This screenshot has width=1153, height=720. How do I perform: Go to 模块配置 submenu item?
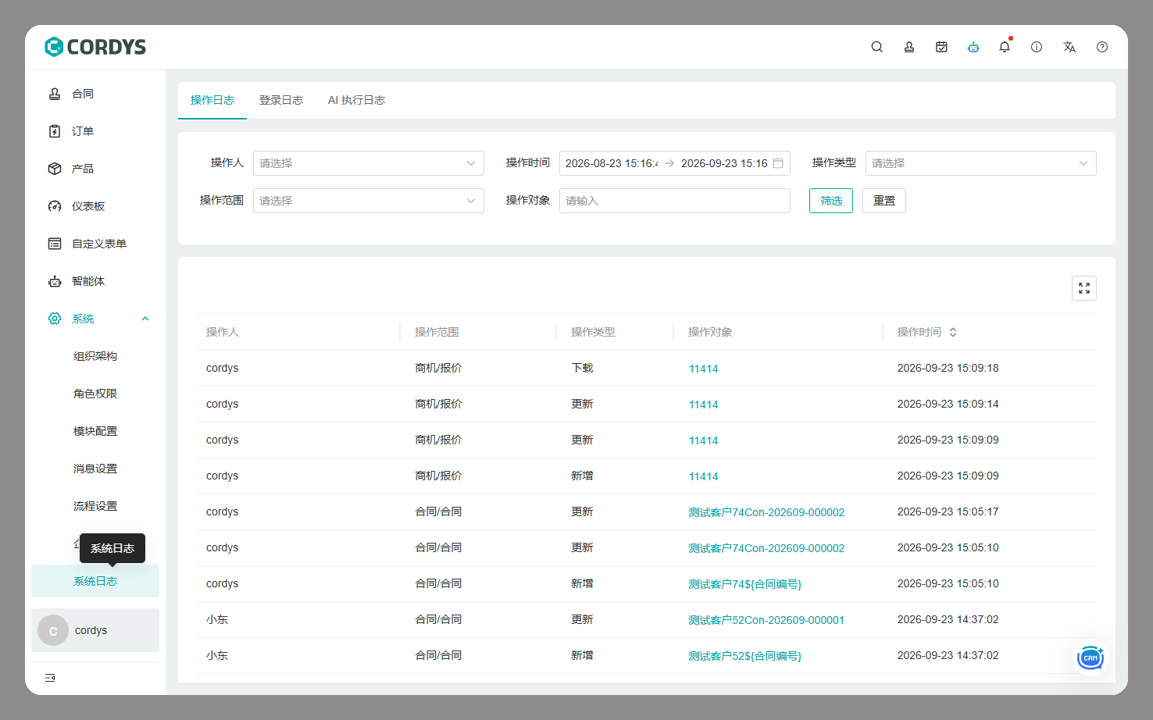click(95, 431)
